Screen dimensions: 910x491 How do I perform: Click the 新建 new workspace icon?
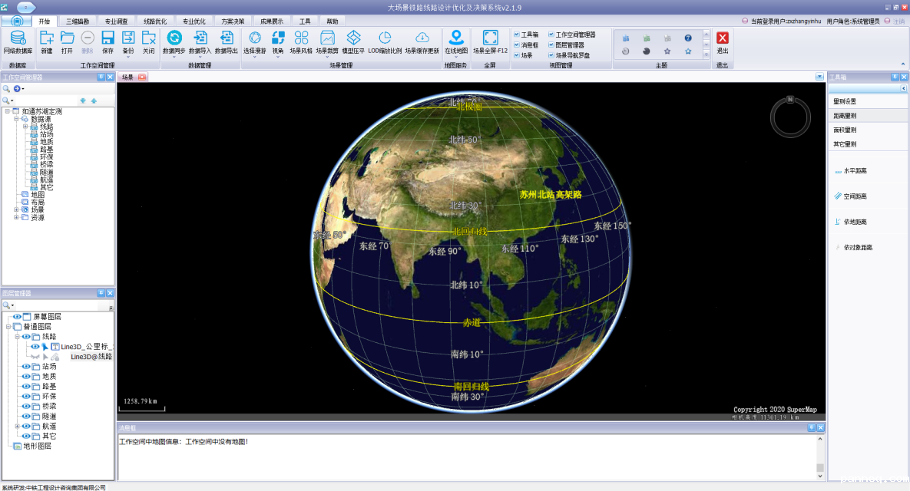[x=47, y=38]
